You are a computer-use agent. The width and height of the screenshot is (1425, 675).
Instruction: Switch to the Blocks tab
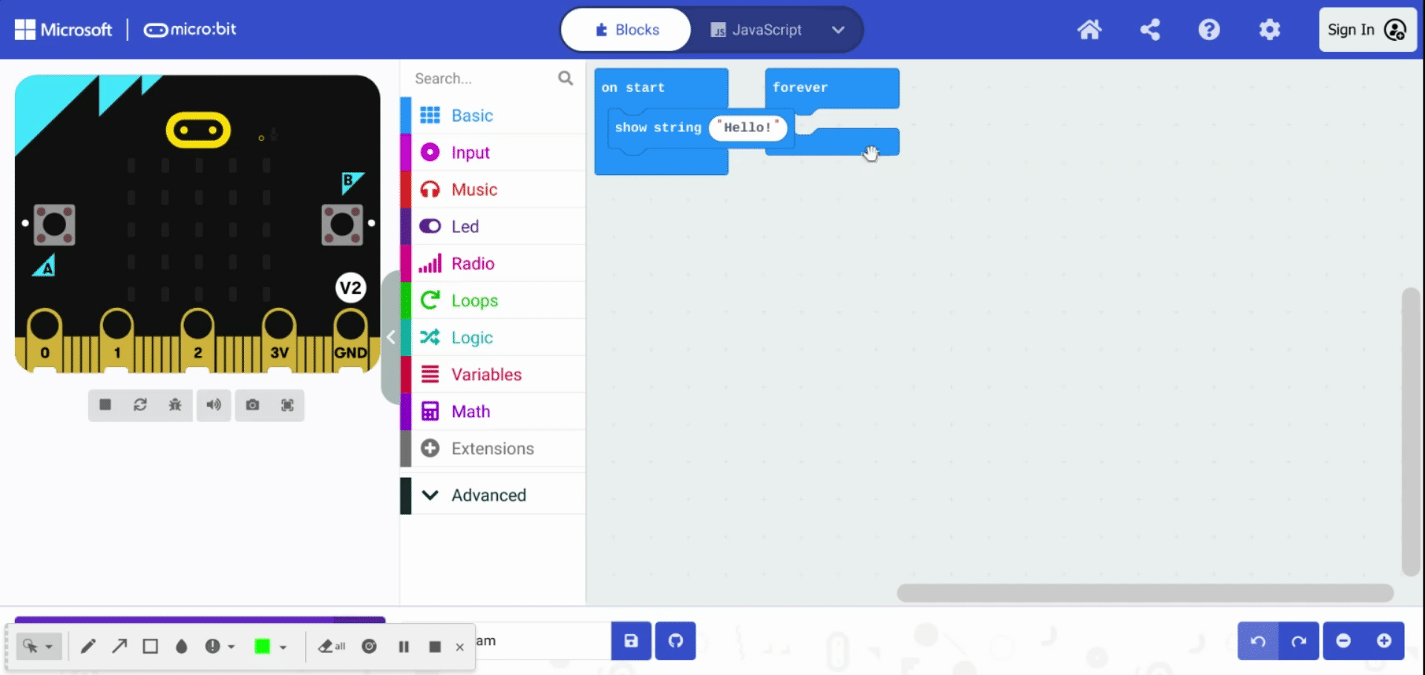click(x=625, y=30)
